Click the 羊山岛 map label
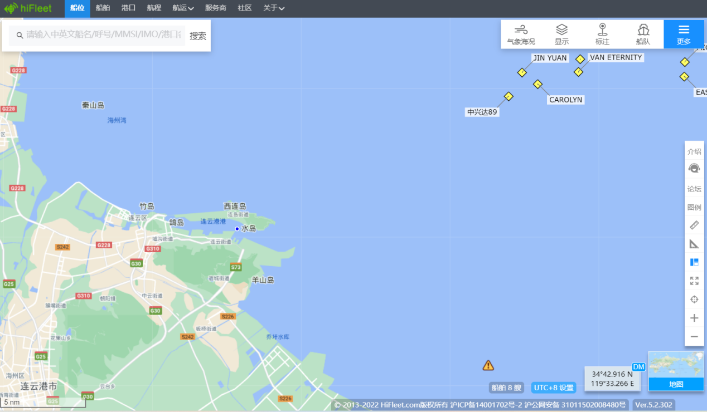The width and height of the screenshot is (707, 412). pos(263,280)
